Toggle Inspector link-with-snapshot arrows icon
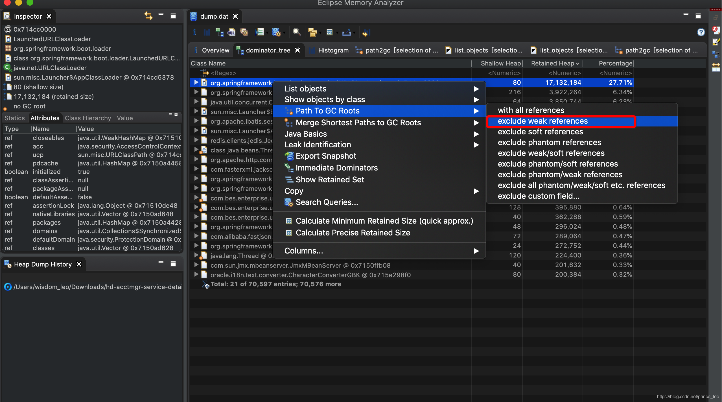This screenshot has height=402, width=722. (148, 16)
